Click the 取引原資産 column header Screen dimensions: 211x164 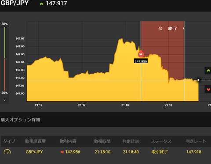35,141
